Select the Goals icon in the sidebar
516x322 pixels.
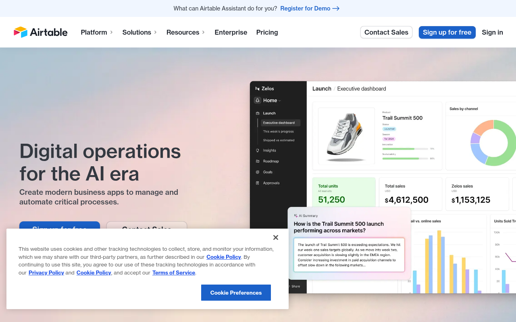point(257,172)
